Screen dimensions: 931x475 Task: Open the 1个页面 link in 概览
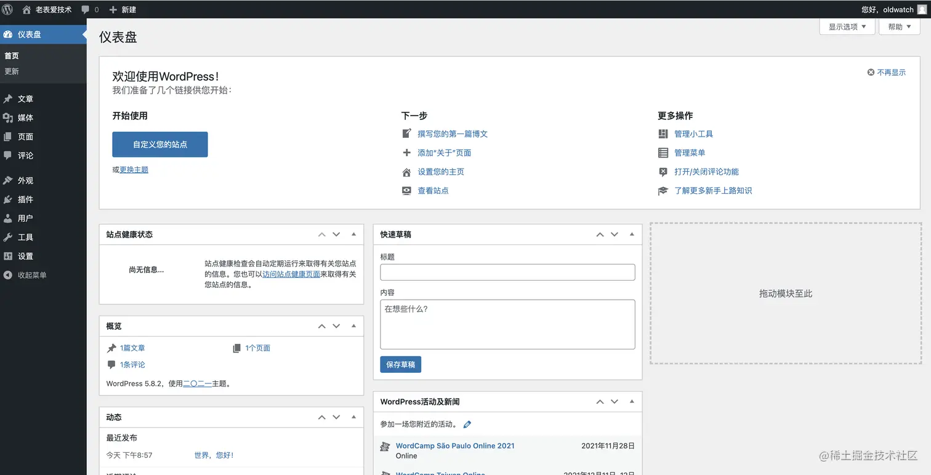point(257,348)
